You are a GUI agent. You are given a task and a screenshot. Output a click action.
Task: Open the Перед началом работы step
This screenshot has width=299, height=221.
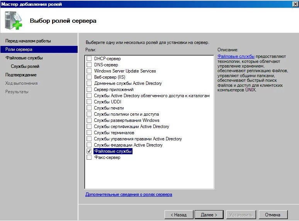[x=28, y=41]
